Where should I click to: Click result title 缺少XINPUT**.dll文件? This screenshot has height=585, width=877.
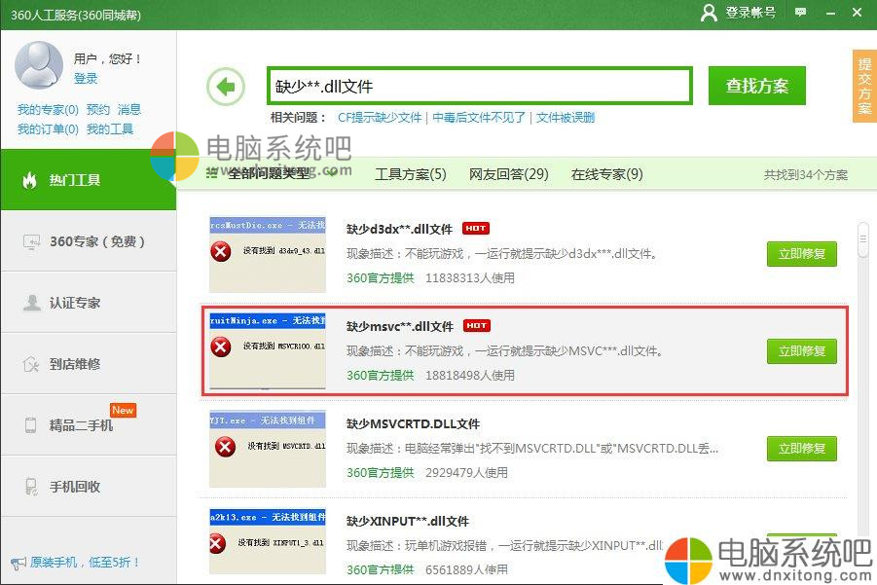click(408, 521)
